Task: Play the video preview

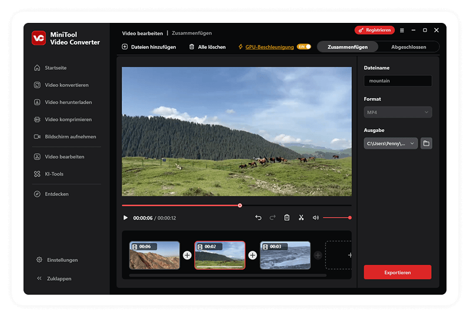Action: click(125, 218)
